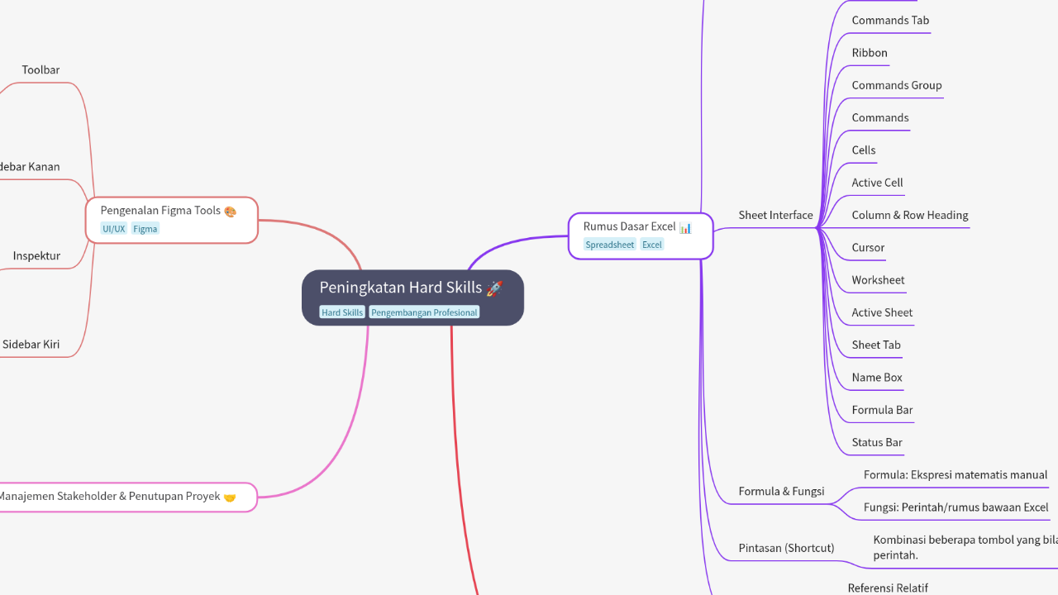Select the Inspektur item
The width and height of the screenshot is (1058, 595).
[x=36, y=256]
